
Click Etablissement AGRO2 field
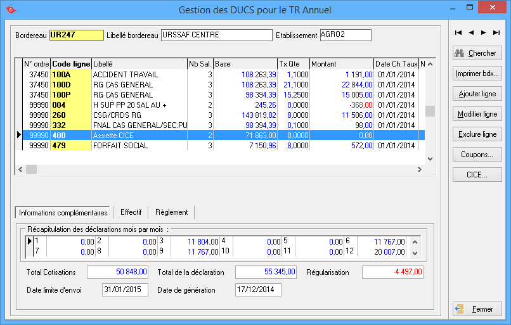tap(346, 35)
